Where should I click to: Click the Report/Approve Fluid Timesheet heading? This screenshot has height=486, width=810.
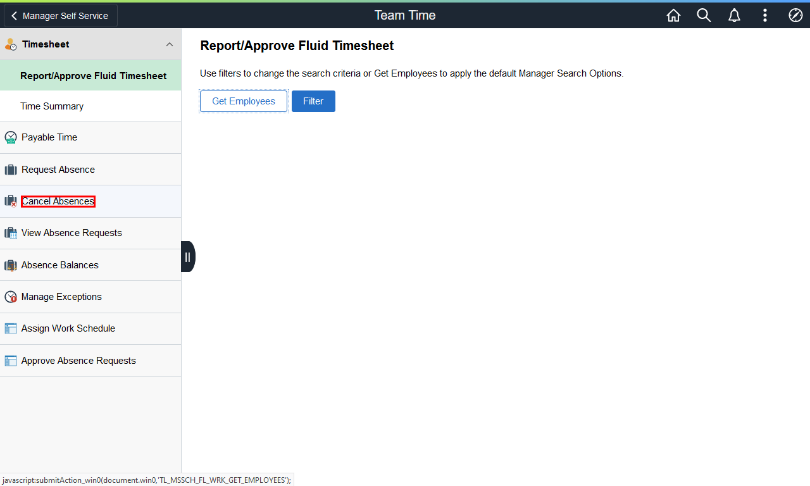[297, 46]
